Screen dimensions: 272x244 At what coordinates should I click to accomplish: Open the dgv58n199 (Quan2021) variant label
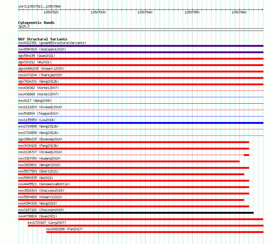(37, 56)
